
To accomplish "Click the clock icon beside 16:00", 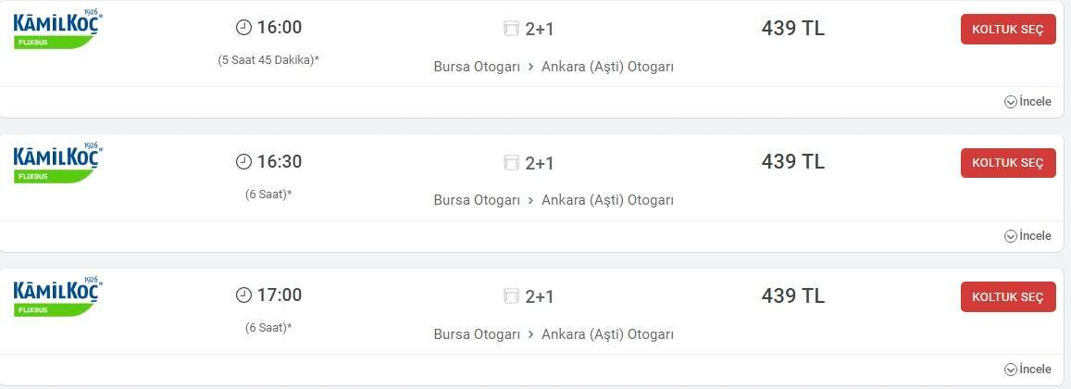I will click(x=243, y=28).
